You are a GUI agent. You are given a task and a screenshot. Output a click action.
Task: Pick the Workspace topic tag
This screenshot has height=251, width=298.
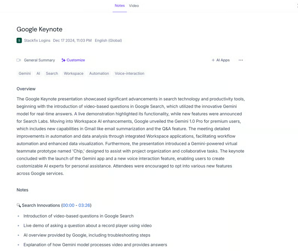pos(73,74)
